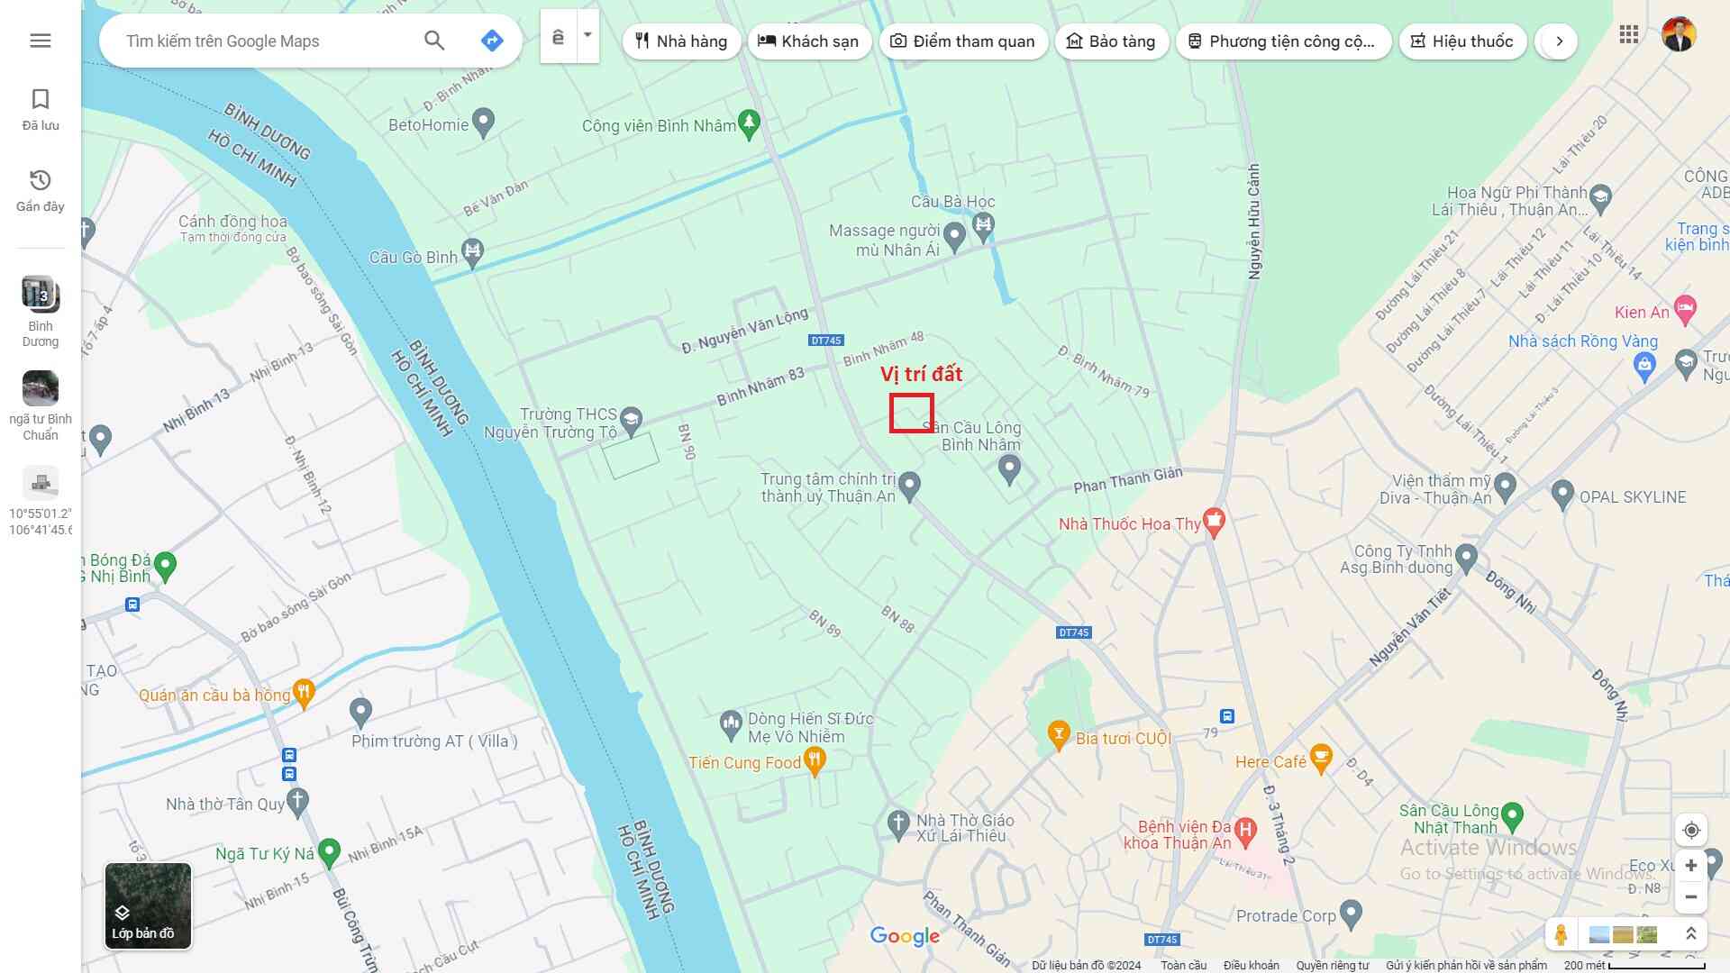The width and height of the screenshot is (1730, 973).
Task: Open the hamburger main menu
Action: (41, 41)
